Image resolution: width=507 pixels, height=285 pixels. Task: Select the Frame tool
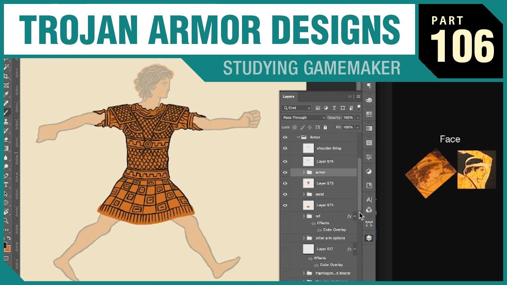tap(6, 85)
